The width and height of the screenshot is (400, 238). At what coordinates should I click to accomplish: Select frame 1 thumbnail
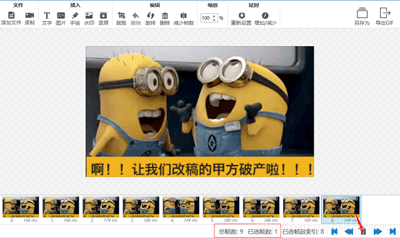tap(61, 207)
